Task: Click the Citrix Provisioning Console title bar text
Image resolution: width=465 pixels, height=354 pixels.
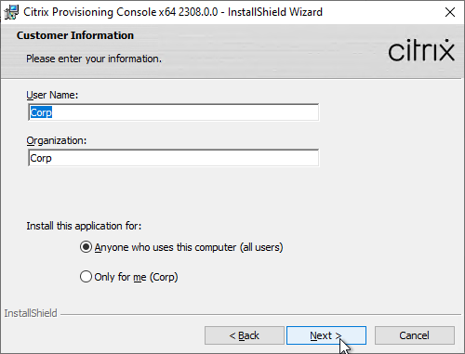Action: coord(173,12)
